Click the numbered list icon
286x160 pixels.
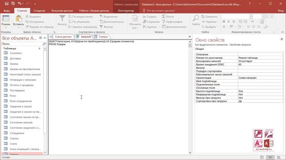click(272, 17)
